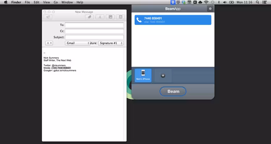271x144 pixels.
Task: Click the phone icon in dial entry
Action: 139,20
